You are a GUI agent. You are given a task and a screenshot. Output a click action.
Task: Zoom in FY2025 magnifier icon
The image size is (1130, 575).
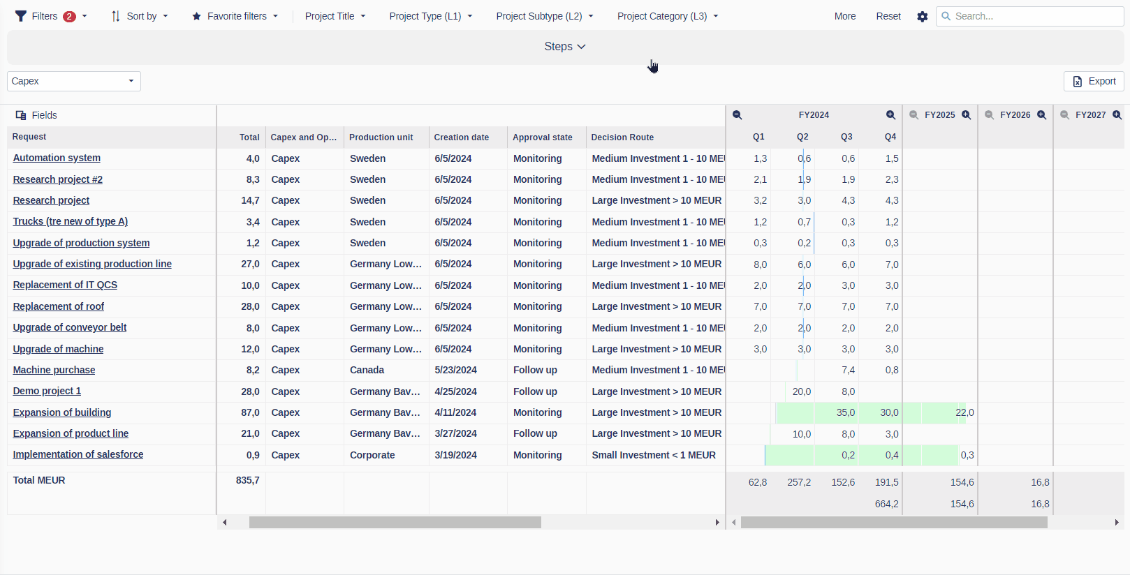coord(966,115)
